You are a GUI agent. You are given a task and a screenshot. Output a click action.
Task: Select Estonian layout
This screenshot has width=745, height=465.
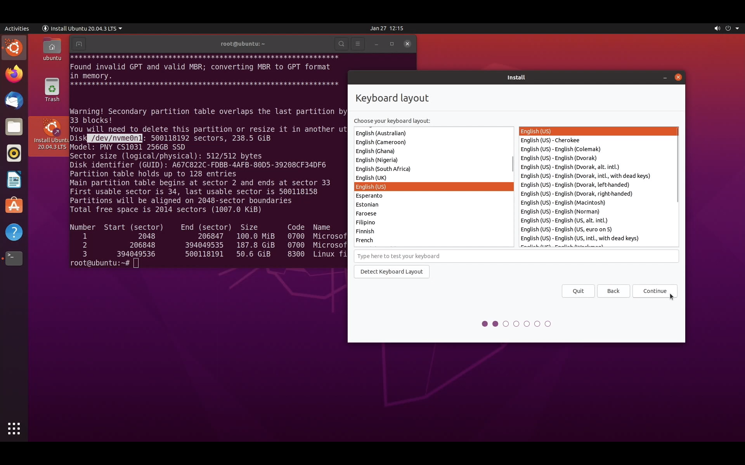pos(434,205)
